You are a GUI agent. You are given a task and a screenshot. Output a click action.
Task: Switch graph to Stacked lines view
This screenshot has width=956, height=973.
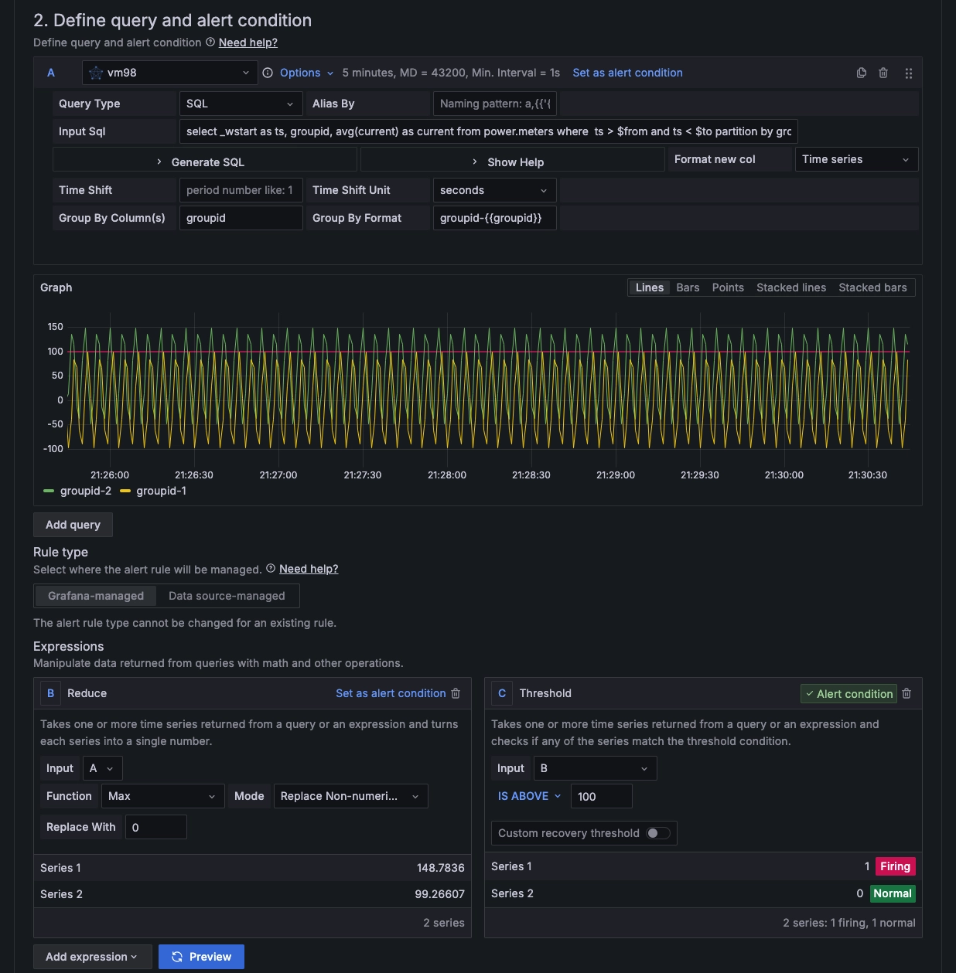(x=790, y=287)
